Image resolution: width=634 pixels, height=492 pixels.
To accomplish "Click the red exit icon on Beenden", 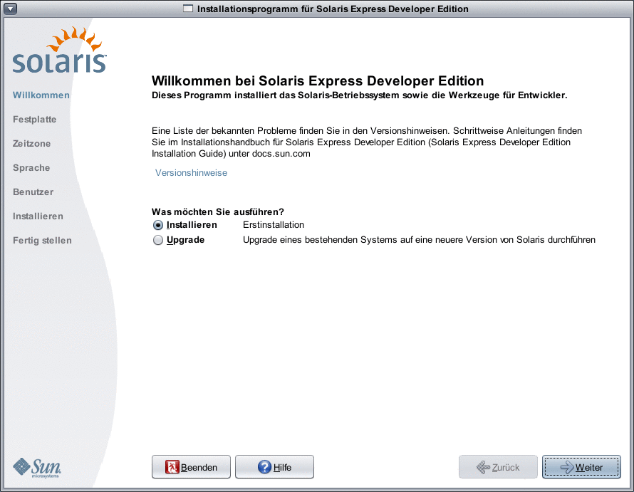I will pos(172,467).
